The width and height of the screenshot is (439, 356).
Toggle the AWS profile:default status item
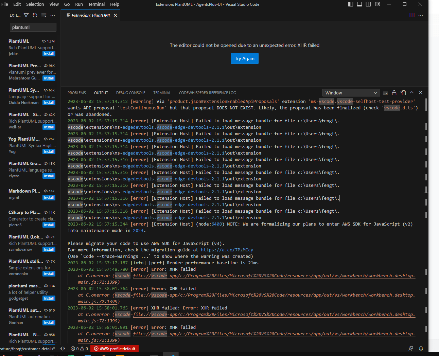(114, 349)
